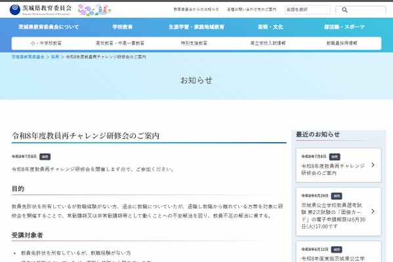Click the 受講対象者 section heading
The width and height of the screenshot is (393, 262).
click(28, 235)
